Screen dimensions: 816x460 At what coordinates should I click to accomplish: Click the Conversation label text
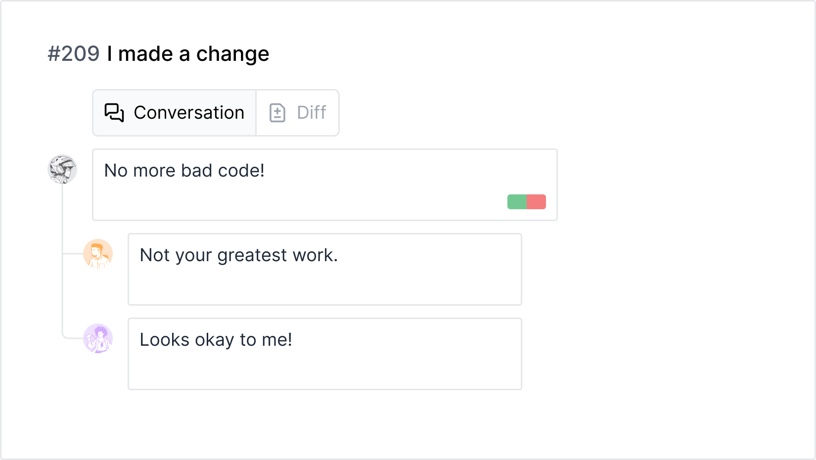189,113
